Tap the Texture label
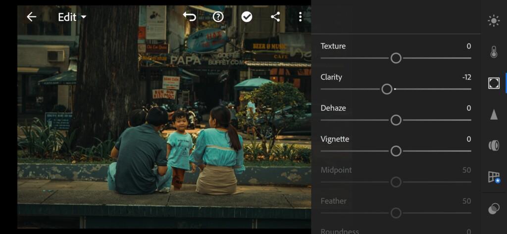The height and width of the screenshot is (234, 507). pos(333,46)
